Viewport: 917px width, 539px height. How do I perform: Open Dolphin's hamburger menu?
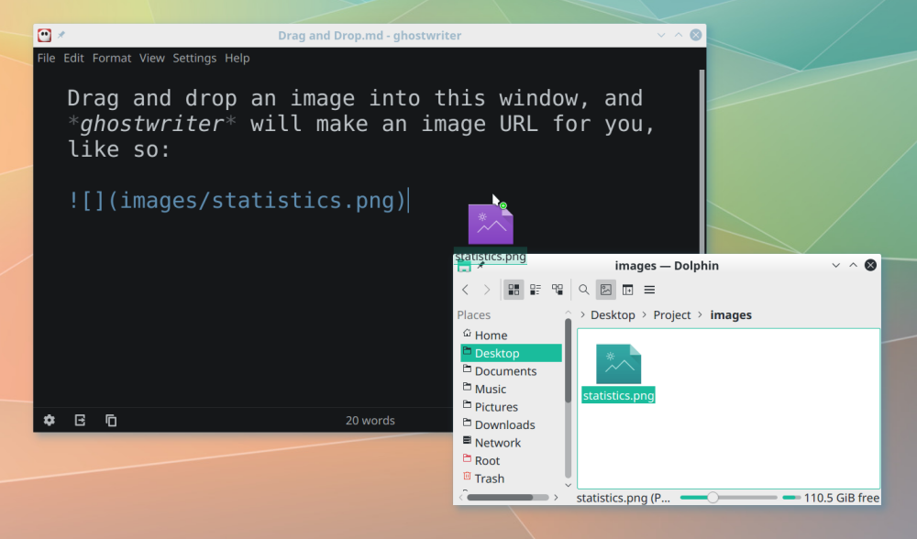649,290
